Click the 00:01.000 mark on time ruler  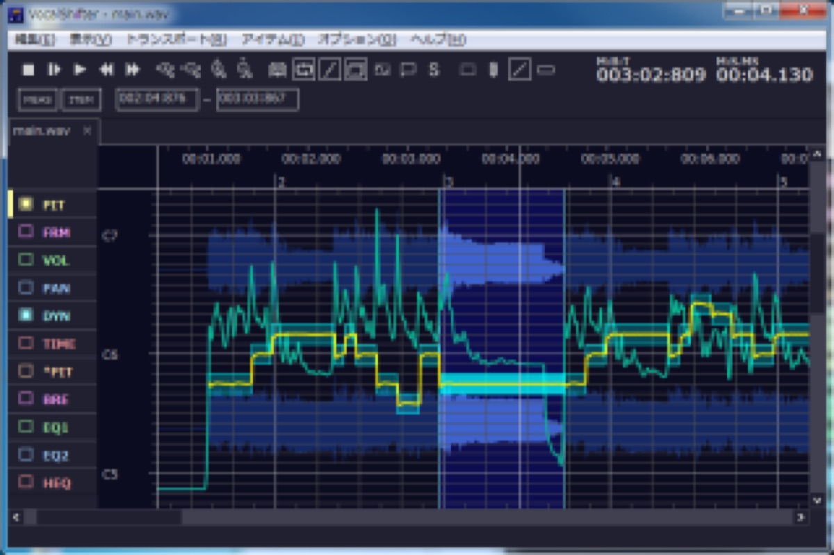point(211,159)
